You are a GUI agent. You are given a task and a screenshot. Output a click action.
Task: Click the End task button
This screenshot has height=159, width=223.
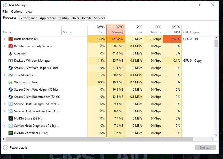[205, 148]
